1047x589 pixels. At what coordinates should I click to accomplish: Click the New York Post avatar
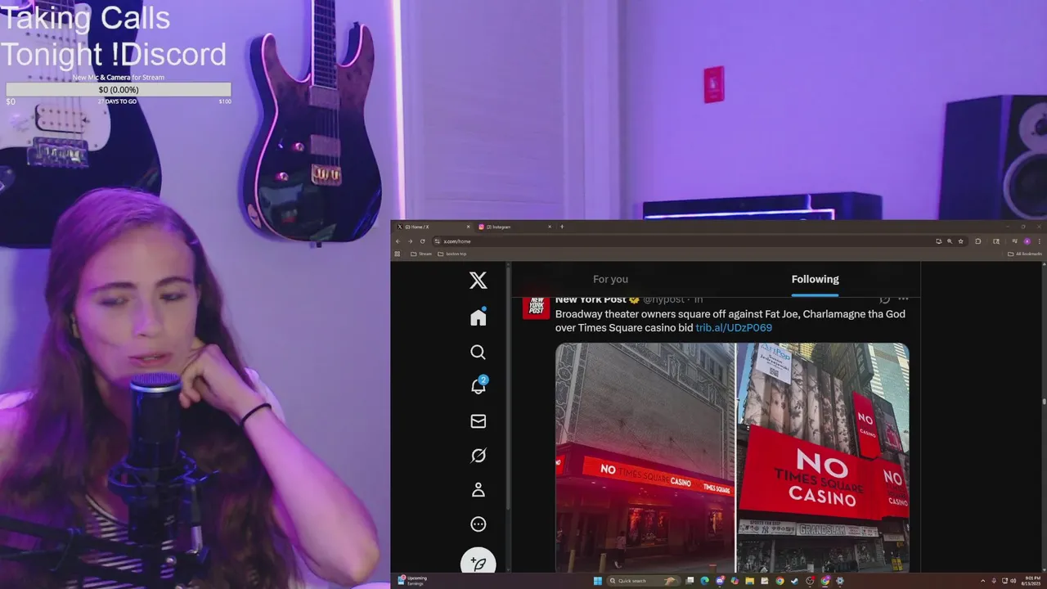537,306
